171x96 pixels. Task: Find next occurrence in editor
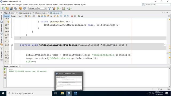[x=45, y=16]
